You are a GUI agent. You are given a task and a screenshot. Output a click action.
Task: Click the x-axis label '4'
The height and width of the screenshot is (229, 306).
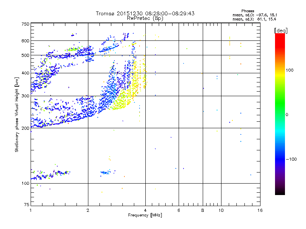(145, 210)
